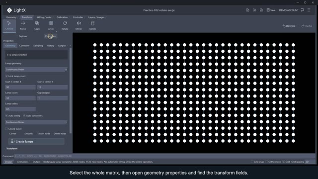
Task: Click the Insert node button
Action: tap(44, 134)
